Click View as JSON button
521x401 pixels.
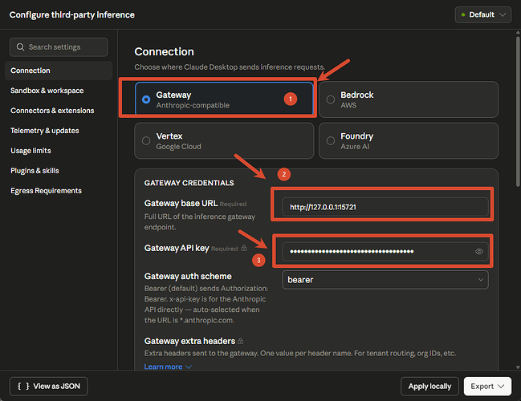tap(48, 386)
